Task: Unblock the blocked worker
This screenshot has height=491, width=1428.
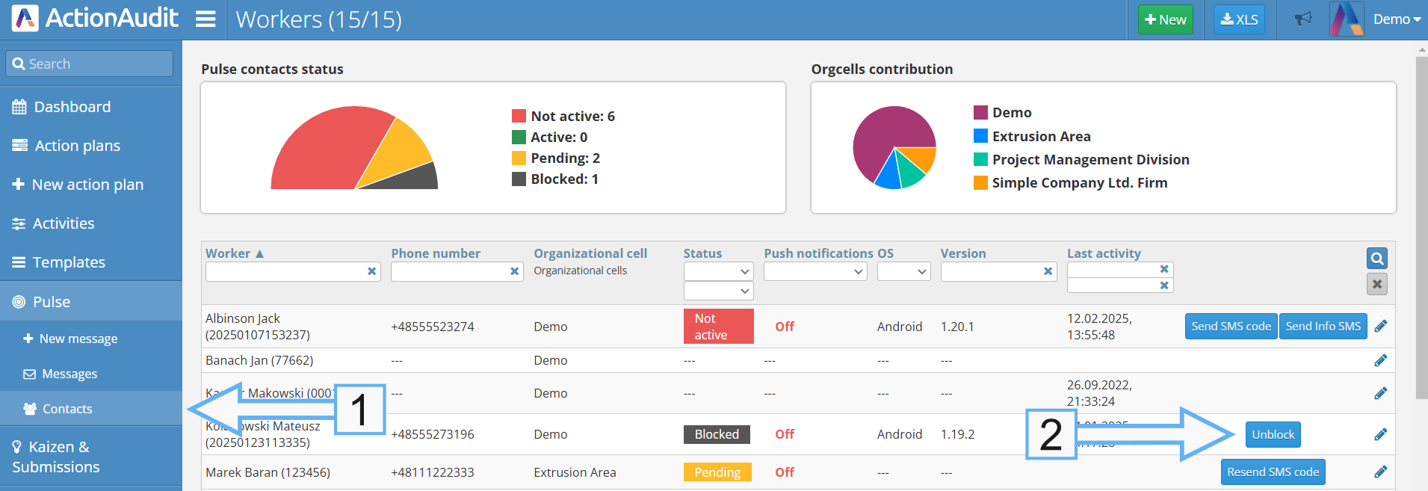Action: [x=1273, y=434]
